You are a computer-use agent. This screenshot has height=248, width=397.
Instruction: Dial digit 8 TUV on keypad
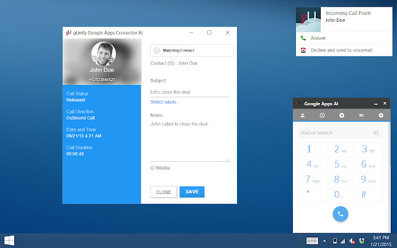click(x=341, y=180)
